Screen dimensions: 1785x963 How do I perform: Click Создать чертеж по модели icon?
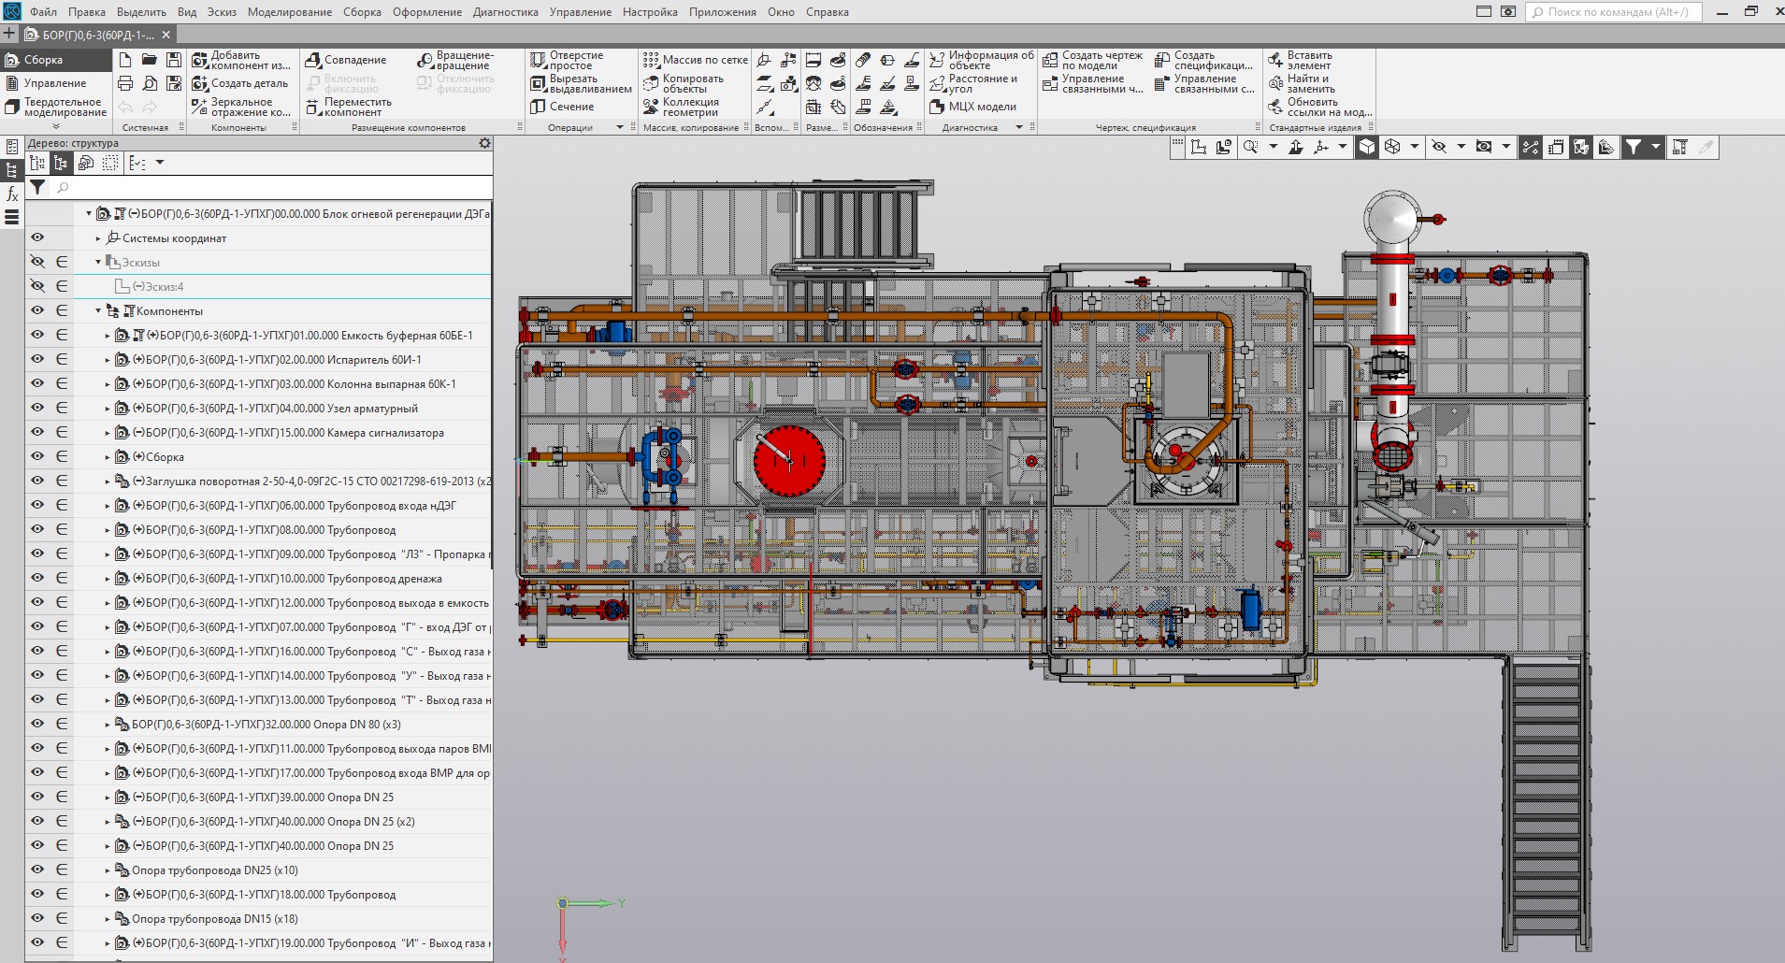point(1051,61)
